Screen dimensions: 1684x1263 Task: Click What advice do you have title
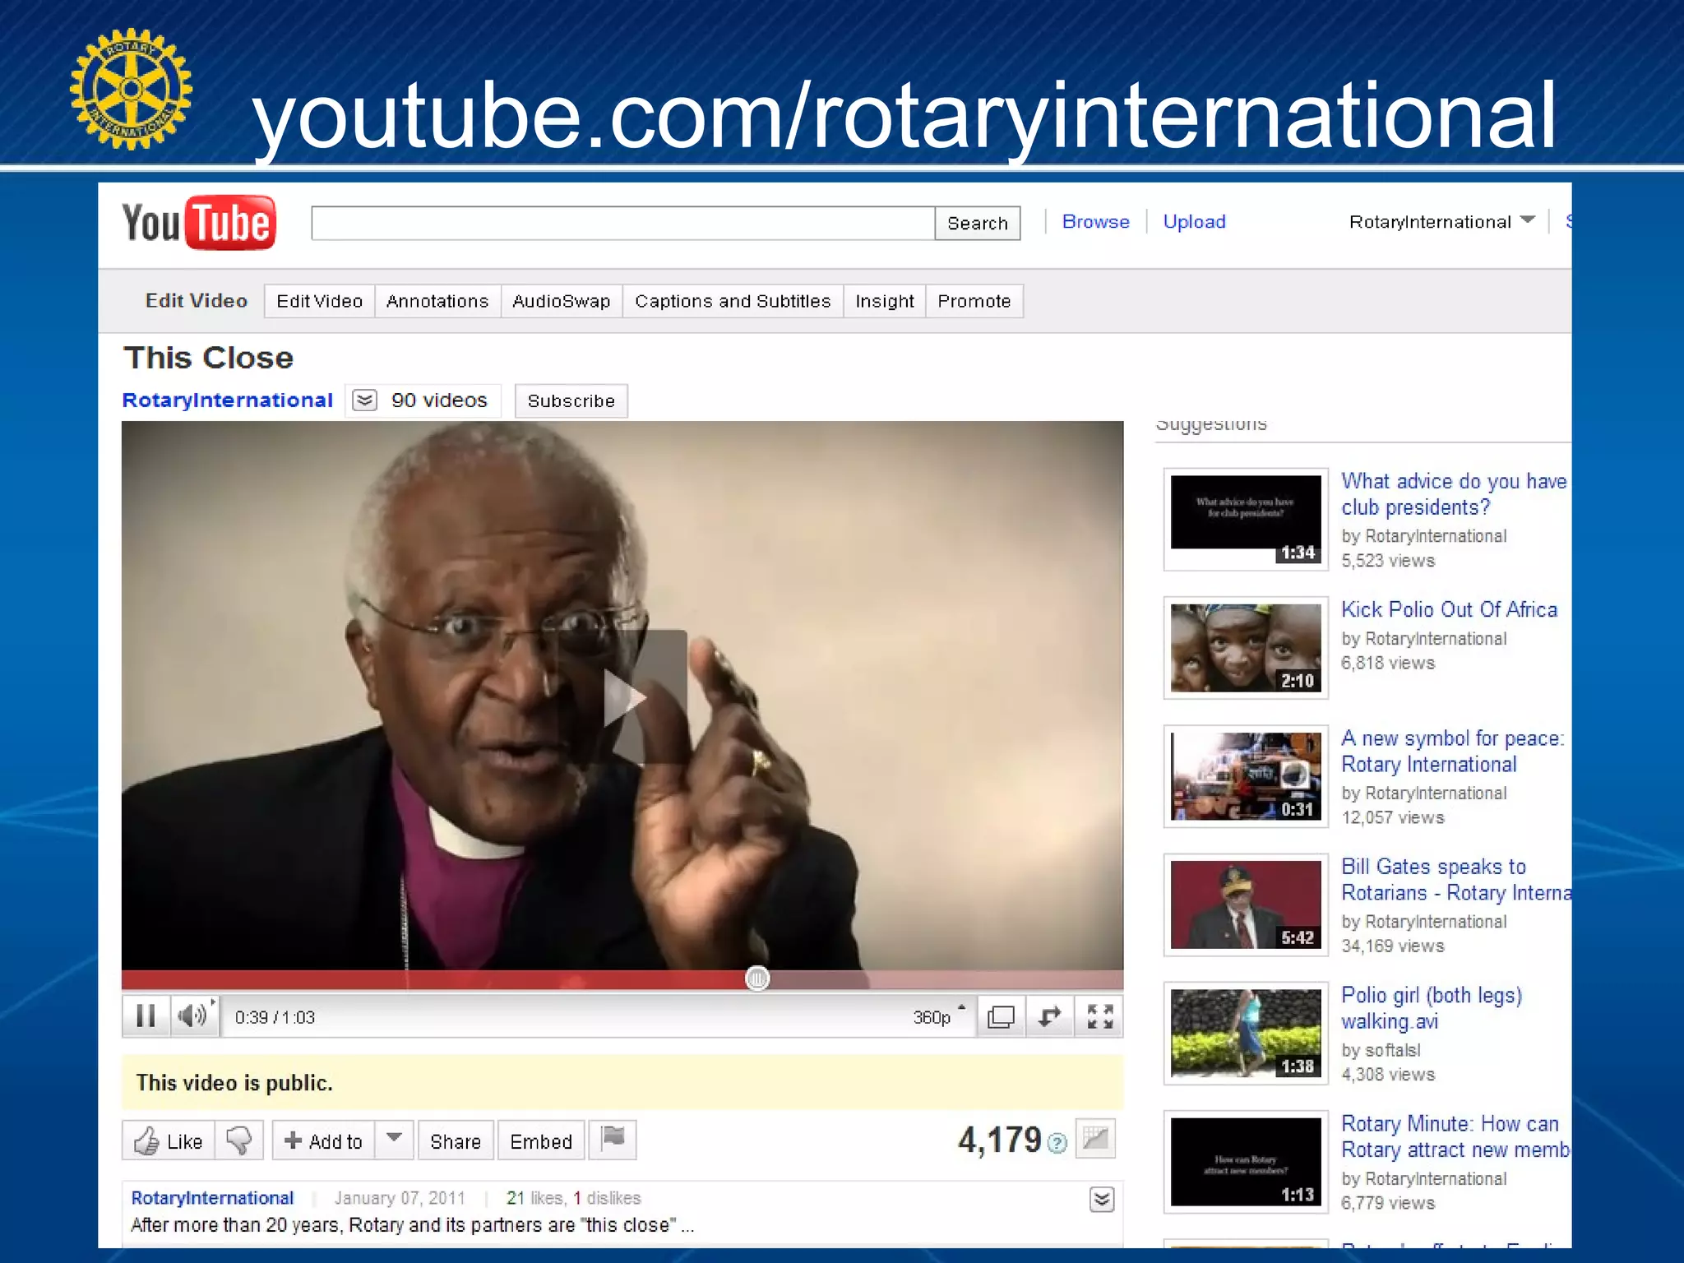[x=1454, y=493]
